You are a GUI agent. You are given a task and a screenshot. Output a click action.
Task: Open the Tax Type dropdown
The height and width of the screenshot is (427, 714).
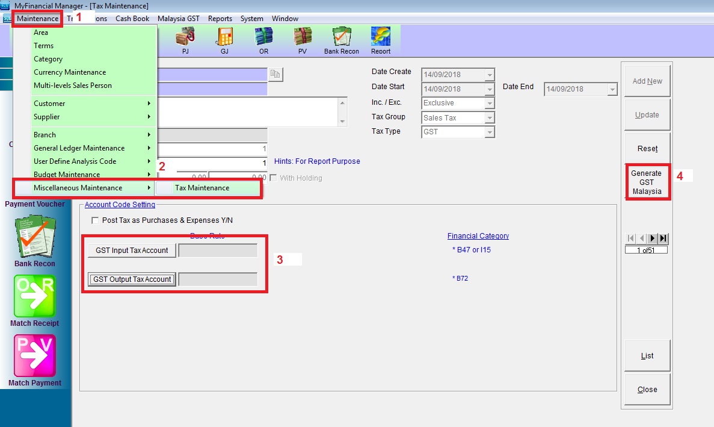pos(490,132)
